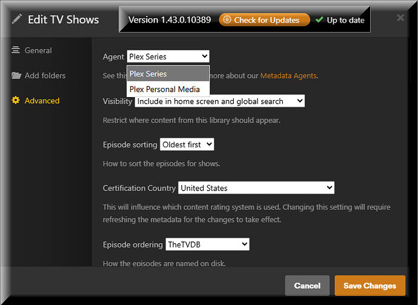Select the Advanced tab
The image size is (418, 305).
[x=36, y=101]
